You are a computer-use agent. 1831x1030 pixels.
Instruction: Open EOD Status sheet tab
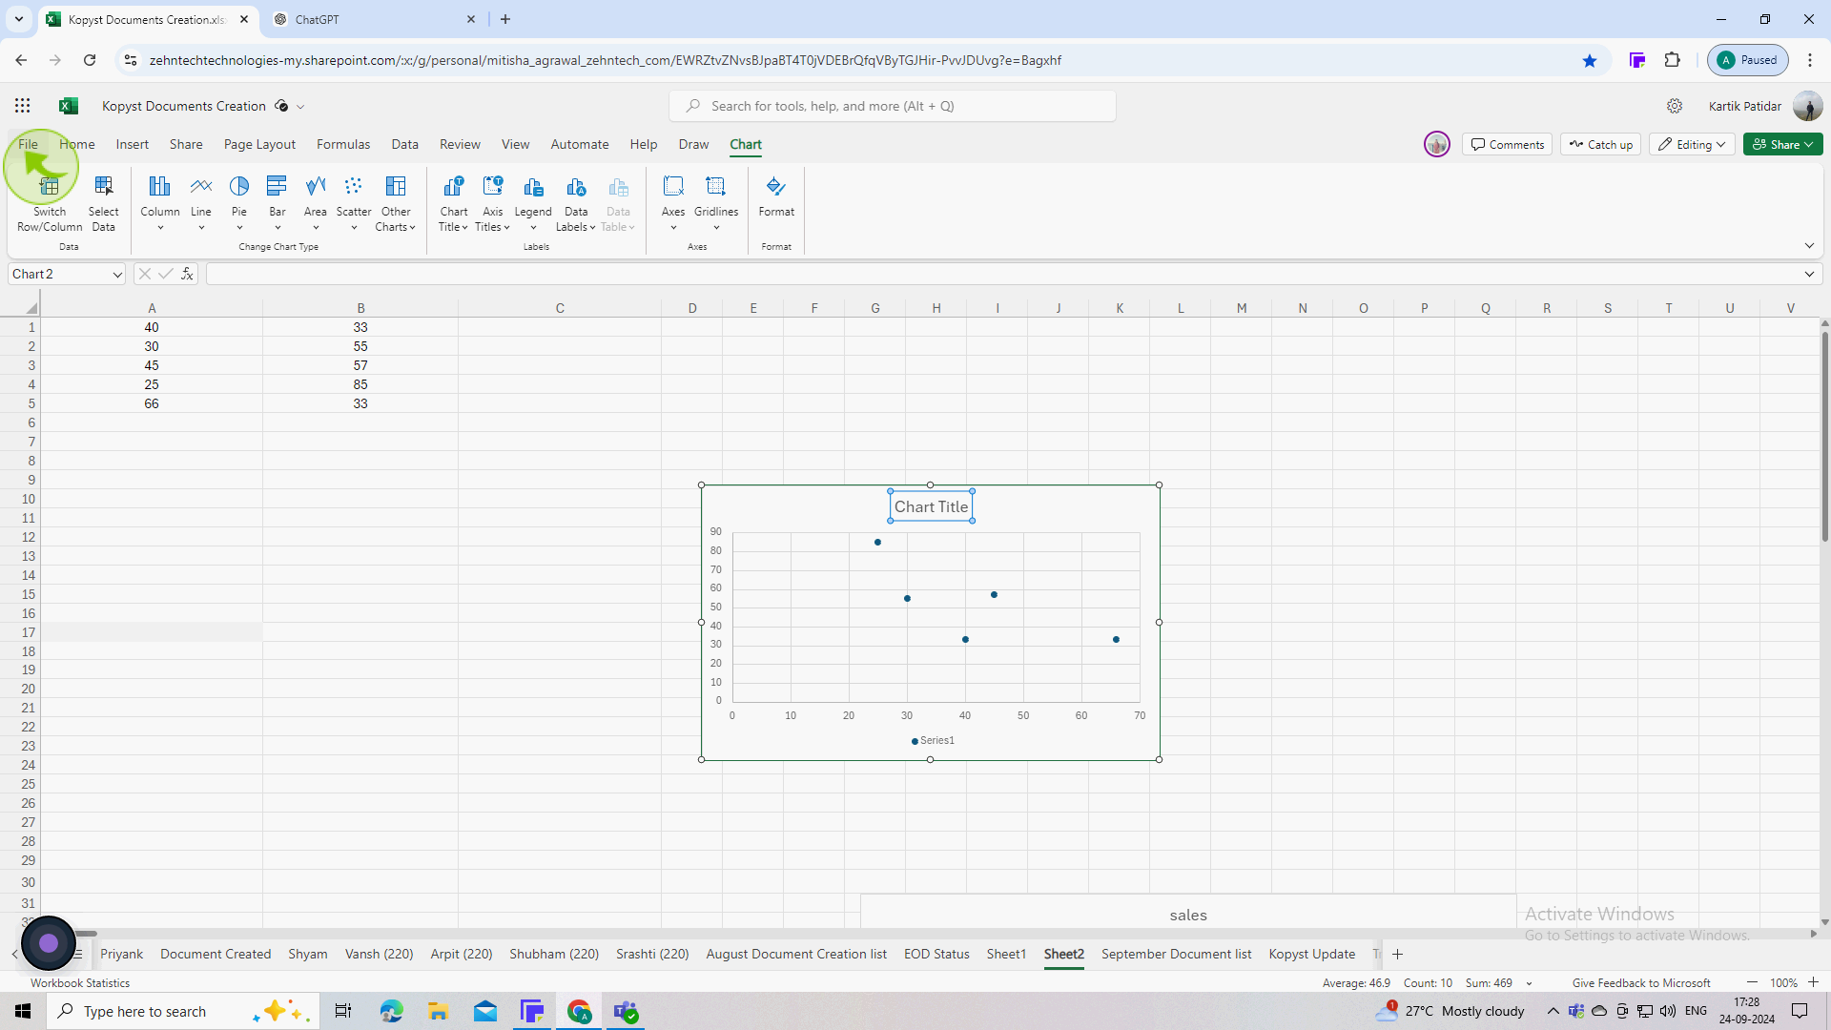pyautogui.click(x=936, y=954)
